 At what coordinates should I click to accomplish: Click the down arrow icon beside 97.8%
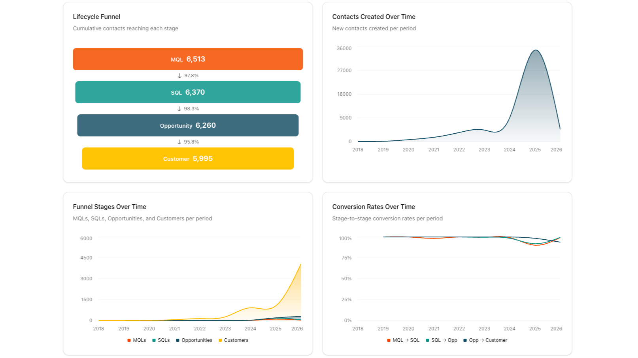coord(179,76)
